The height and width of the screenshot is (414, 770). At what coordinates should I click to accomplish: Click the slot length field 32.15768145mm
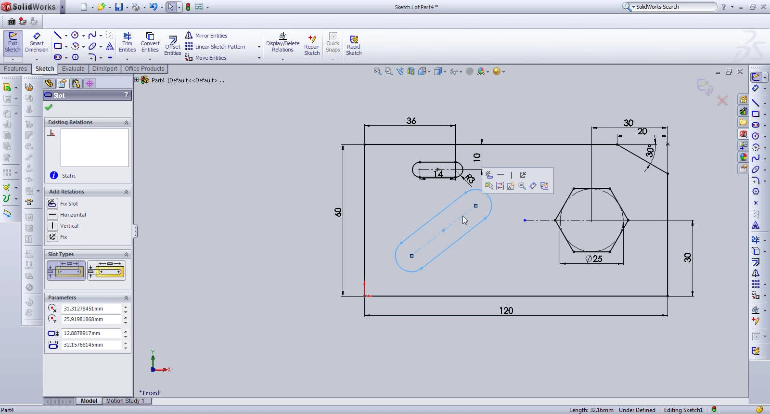coord(91,345)
